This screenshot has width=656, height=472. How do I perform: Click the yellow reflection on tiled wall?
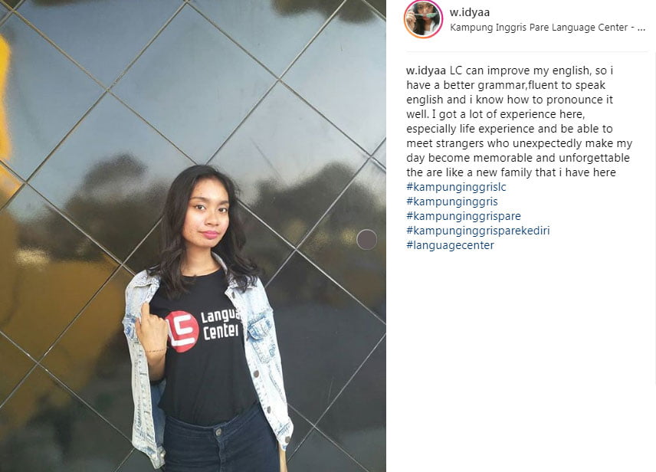pos(5,100)
